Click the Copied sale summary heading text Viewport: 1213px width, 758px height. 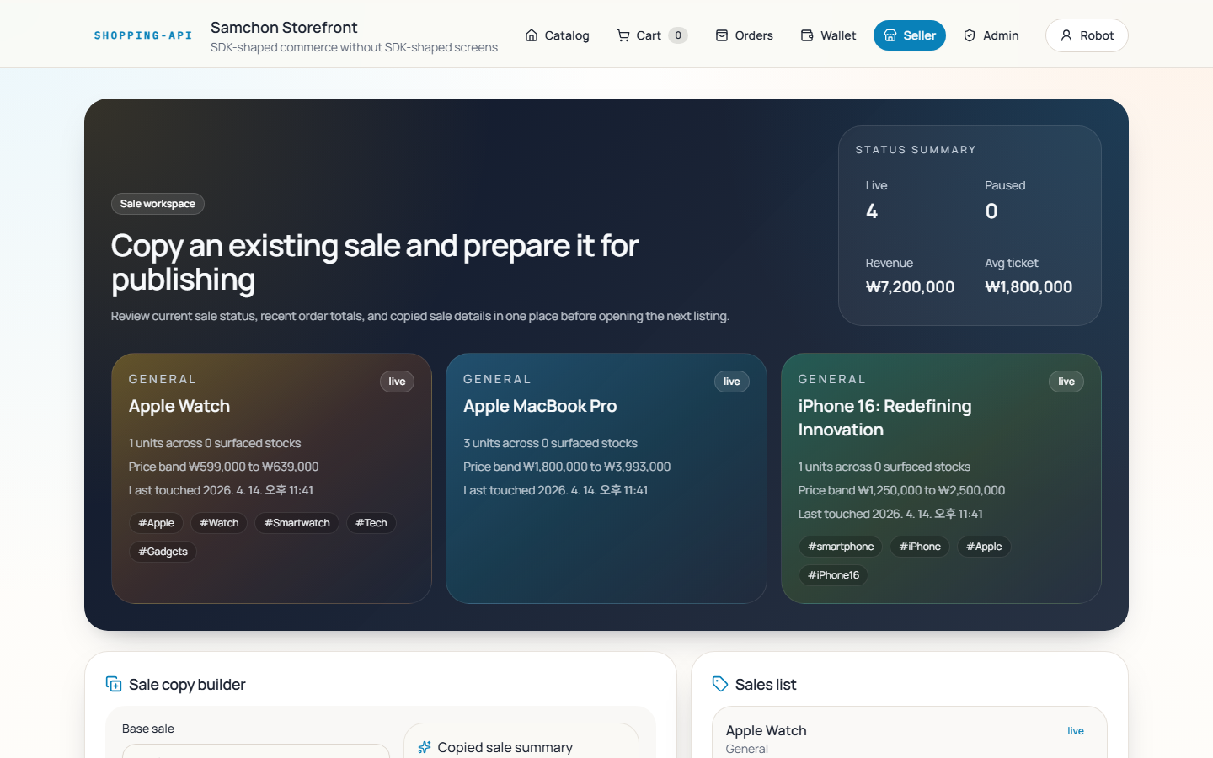point(505,748)
